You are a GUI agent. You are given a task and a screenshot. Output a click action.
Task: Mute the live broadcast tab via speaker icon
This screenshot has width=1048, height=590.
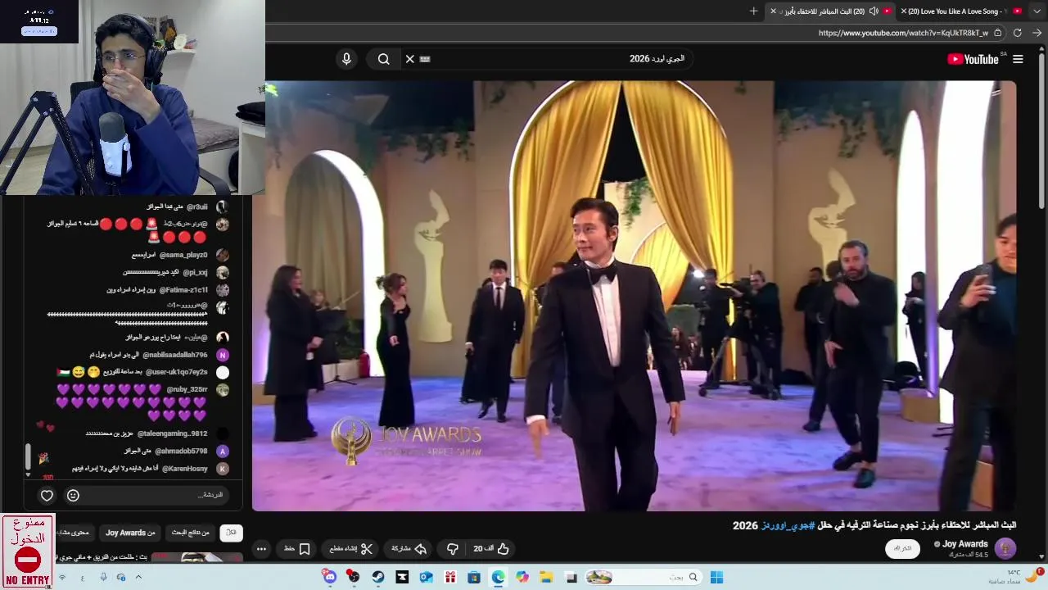pyautogui.click(x=874, y=11)
